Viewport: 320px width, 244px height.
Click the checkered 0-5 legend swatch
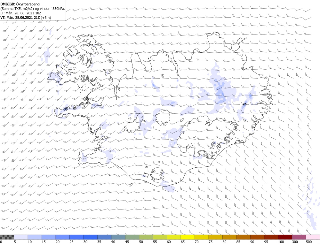click(7, 237)
